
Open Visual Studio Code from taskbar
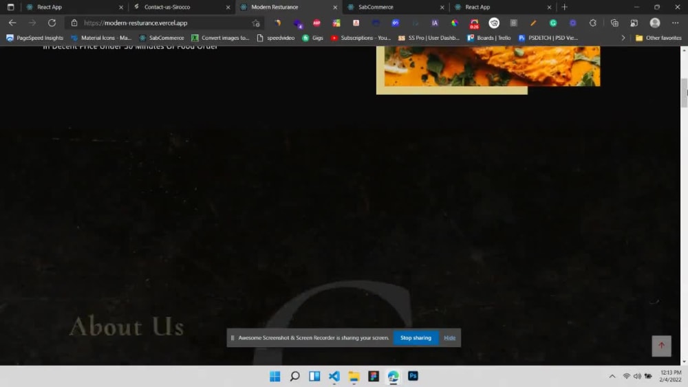click(x=334, y=376)
